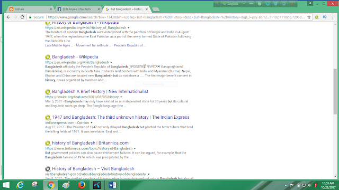
Task: Open a new tab
Action: coord(156,9)
